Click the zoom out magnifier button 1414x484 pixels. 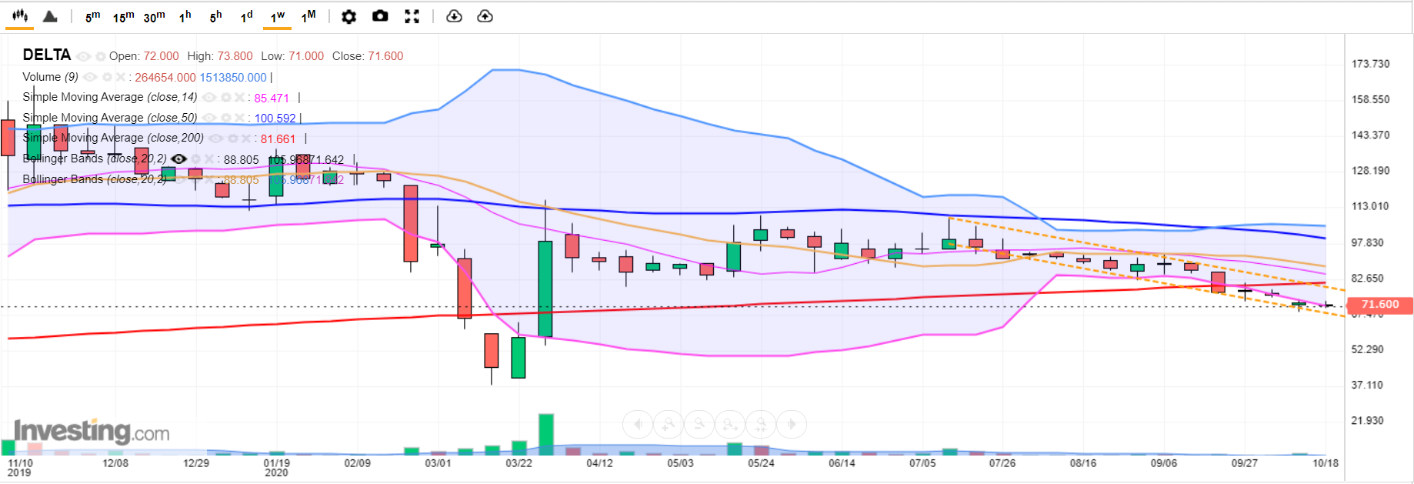pos(699,424)
